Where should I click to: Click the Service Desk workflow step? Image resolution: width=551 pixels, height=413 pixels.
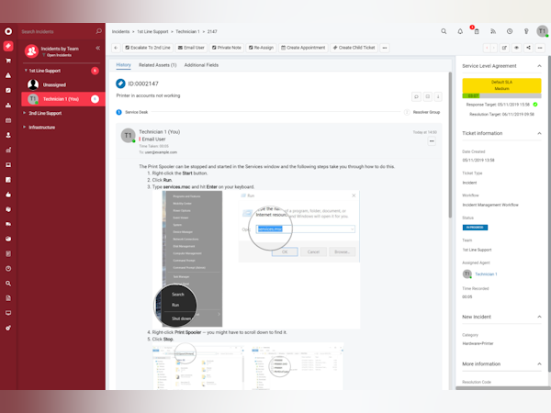pos(132,112)
